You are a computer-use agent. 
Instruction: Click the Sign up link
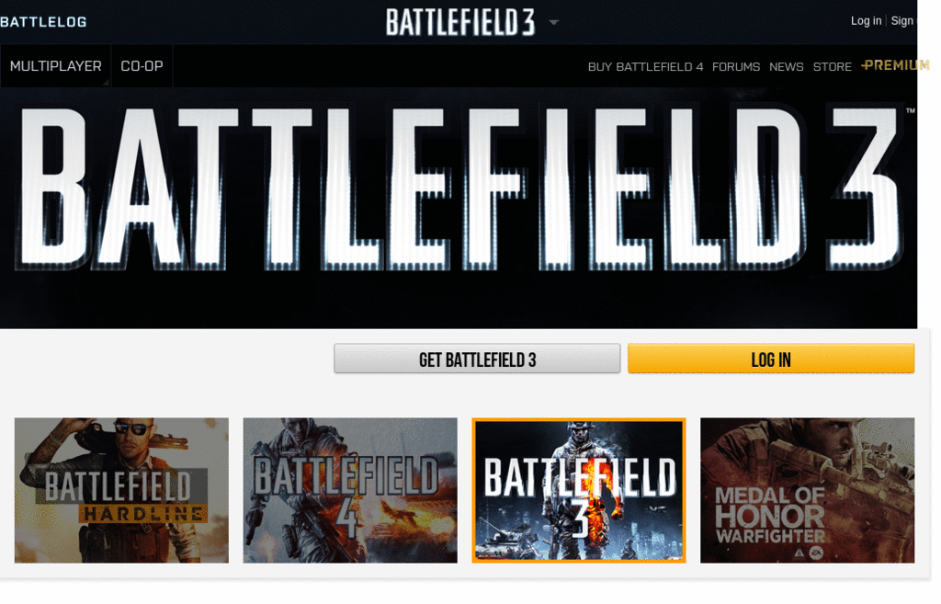pos(903,21)
